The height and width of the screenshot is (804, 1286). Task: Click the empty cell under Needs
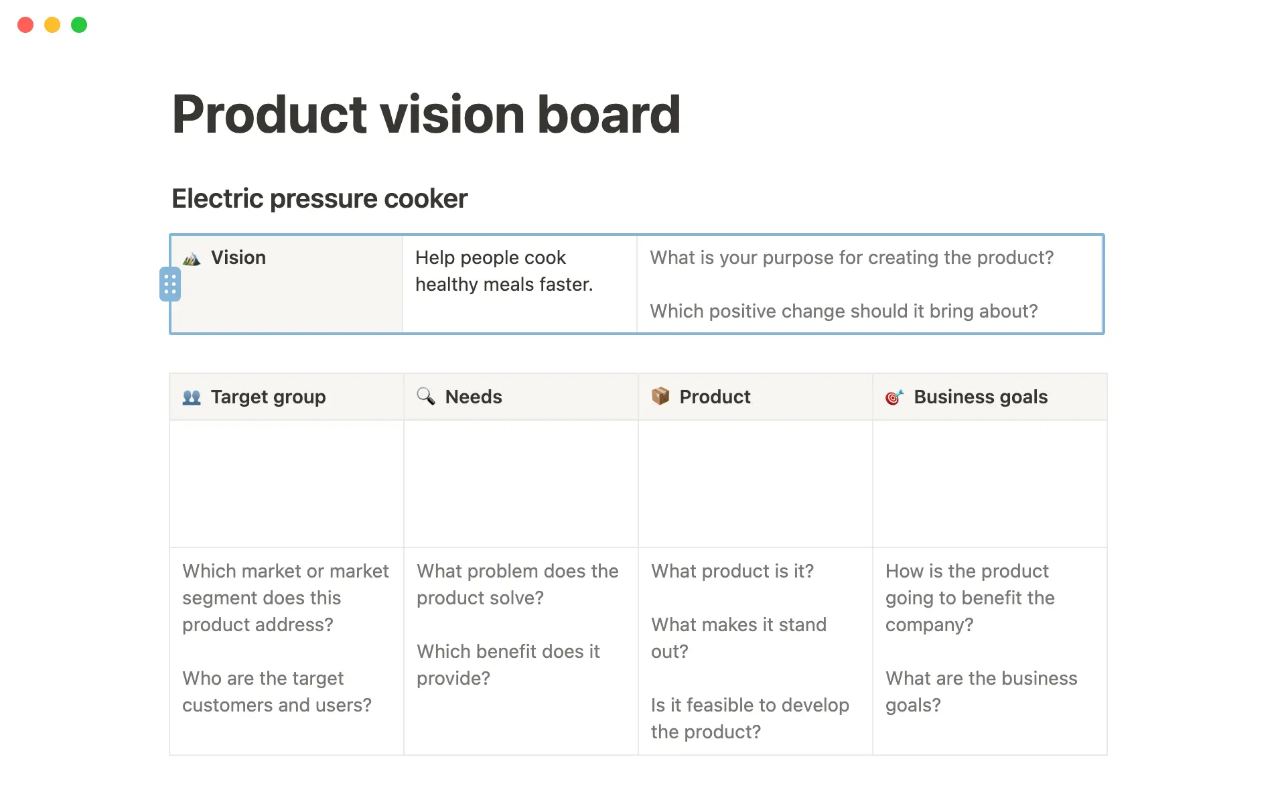520,484
